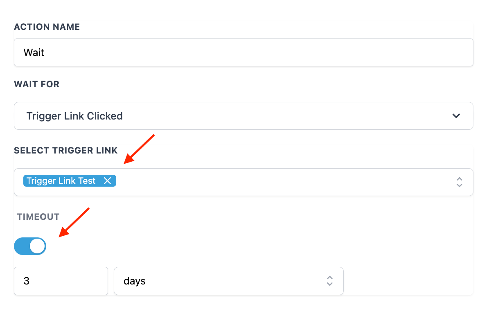482x325 pixels.
Task: Click the value 3 in timeout field
Action: (27, 281)
